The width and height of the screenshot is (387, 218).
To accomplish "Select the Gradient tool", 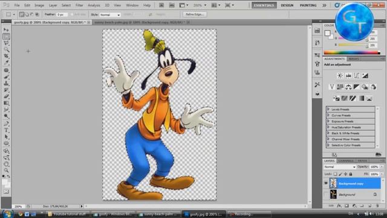I will [6, 103].
